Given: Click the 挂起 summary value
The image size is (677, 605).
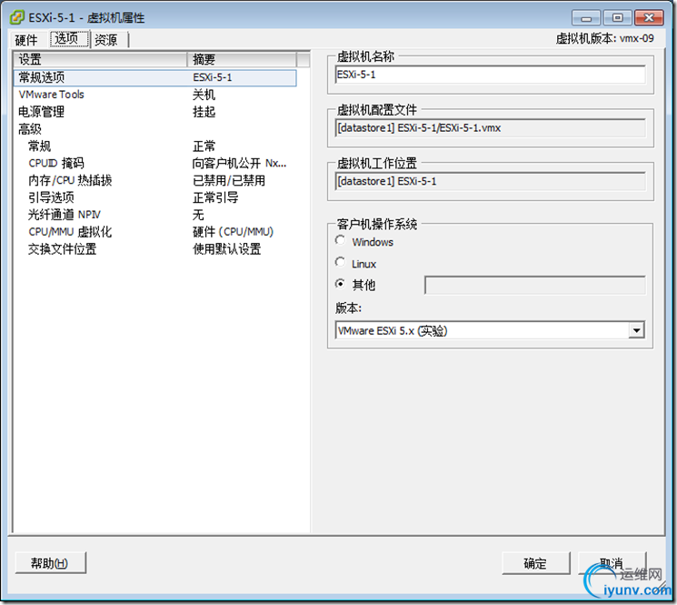Looking at the screenshot, I should click(x=204, y=112).
